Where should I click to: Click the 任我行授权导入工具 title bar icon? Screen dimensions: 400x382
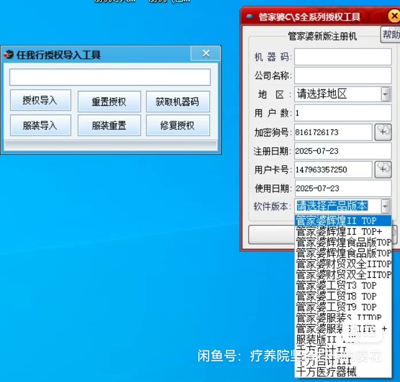[9, 55]
